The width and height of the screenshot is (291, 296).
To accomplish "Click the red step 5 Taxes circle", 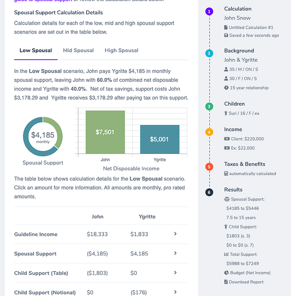I will (x=209, y=167).
